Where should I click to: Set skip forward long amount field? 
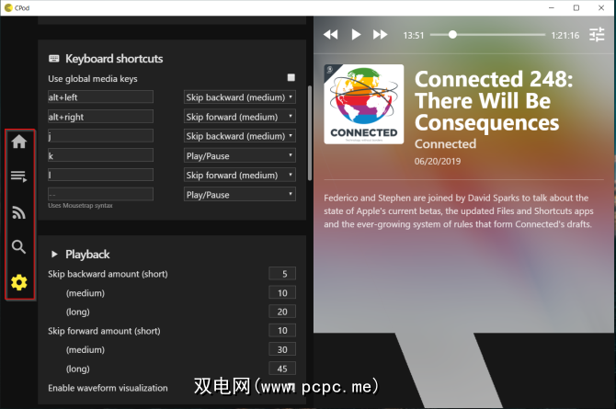282,369
